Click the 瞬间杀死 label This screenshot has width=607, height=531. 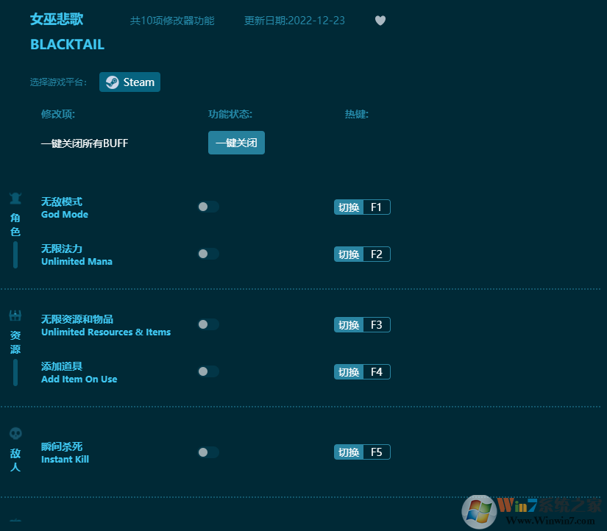(62, 446)
